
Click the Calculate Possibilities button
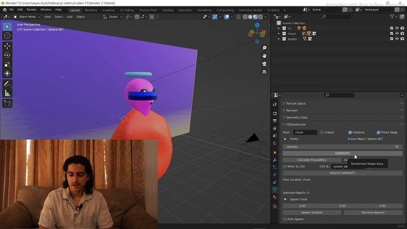(x=312, y=160)
